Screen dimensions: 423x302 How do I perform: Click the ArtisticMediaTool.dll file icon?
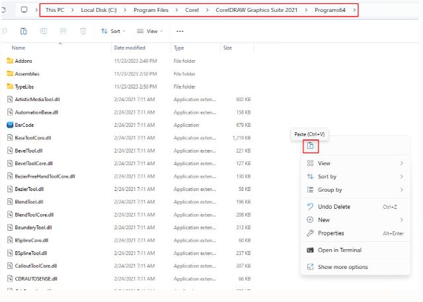[x=10, y=99]
